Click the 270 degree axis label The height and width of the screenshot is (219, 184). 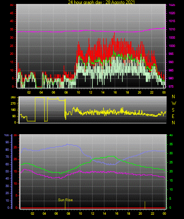[13, 104]
